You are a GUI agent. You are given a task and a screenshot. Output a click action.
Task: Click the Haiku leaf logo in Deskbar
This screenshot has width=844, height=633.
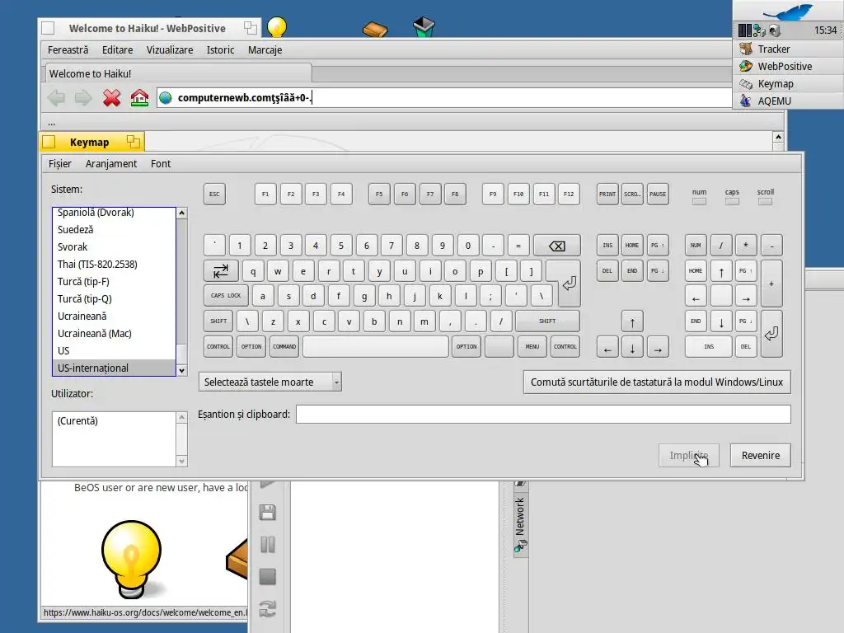(788, 12)
